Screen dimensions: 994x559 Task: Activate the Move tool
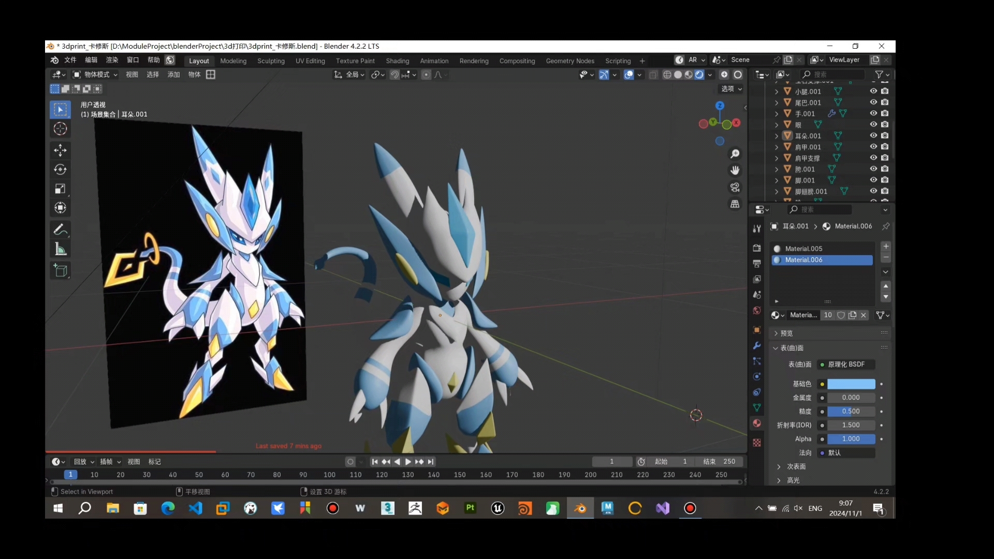(61, 151)
